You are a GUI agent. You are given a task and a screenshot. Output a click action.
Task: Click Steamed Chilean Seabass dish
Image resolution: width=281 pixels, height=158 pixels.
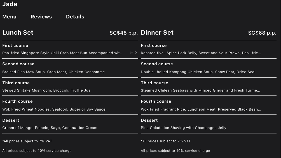(x=200, y=90)
